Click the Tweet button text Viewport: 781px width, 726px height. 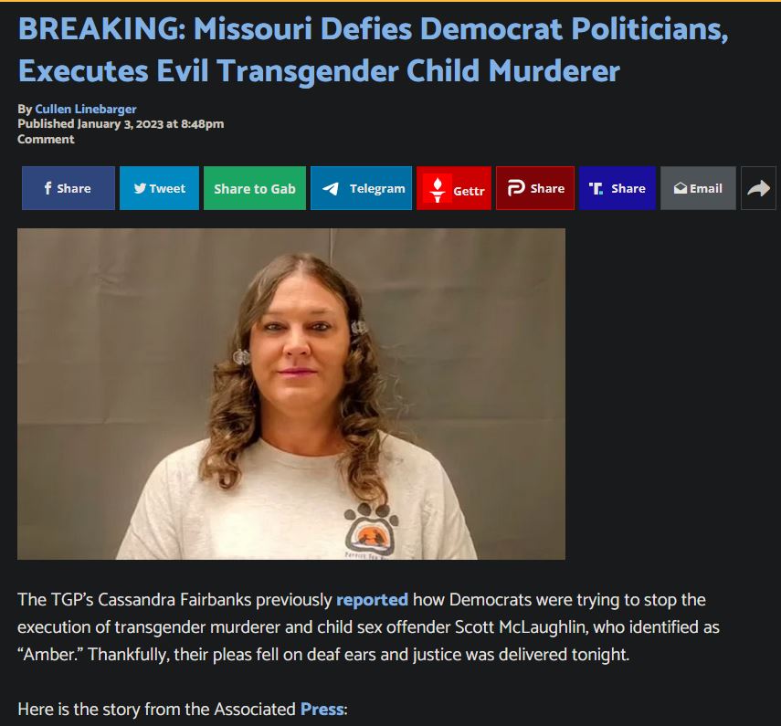[x=167, y=188]
